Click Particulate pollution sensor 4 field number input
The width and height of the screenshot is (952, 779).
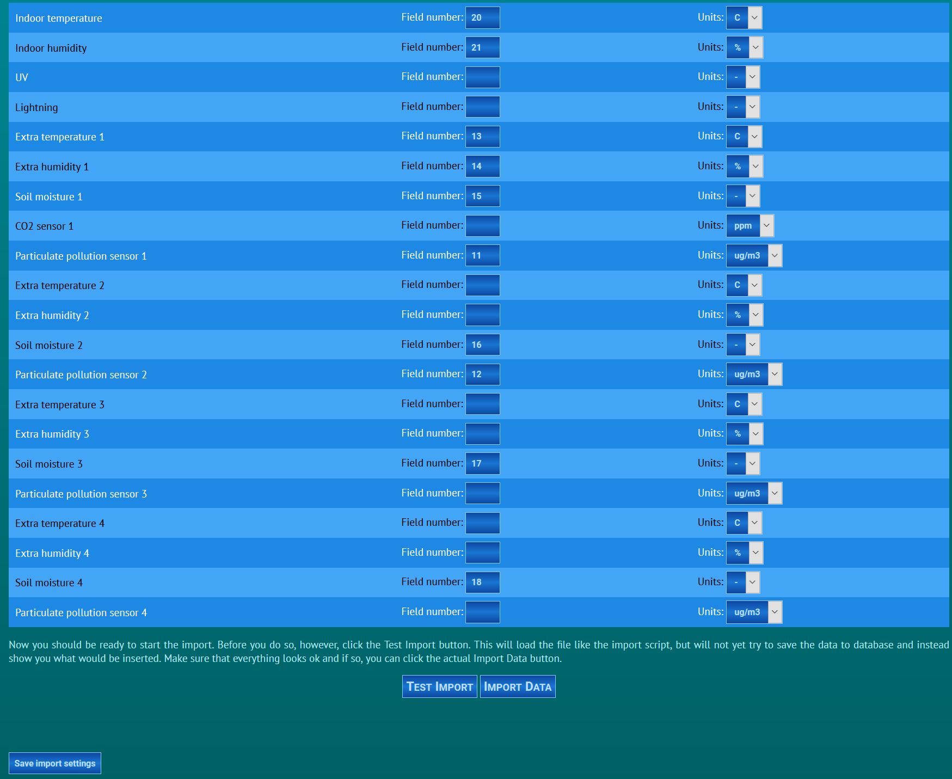tap(483, 612)
